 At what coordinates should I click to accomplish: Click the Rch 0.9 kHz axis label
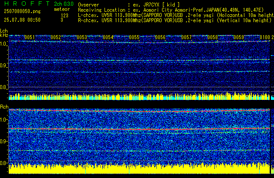3,141
